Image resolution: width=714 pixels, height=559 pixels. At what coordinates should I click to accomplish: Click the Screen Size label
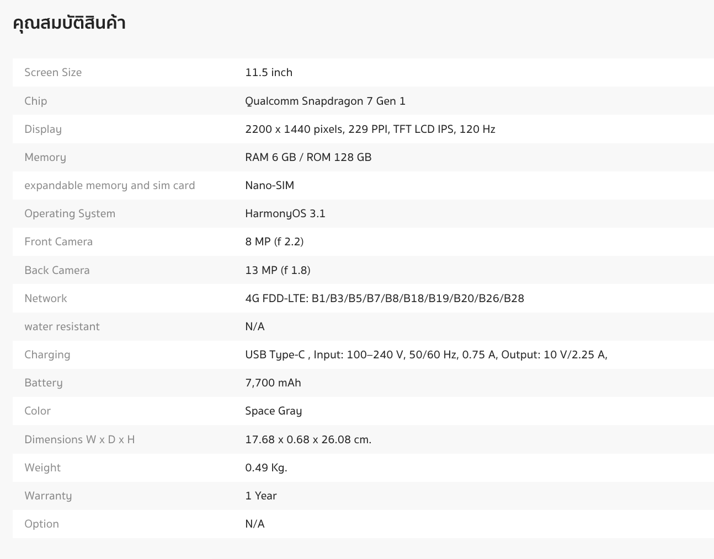coord(53,72)
